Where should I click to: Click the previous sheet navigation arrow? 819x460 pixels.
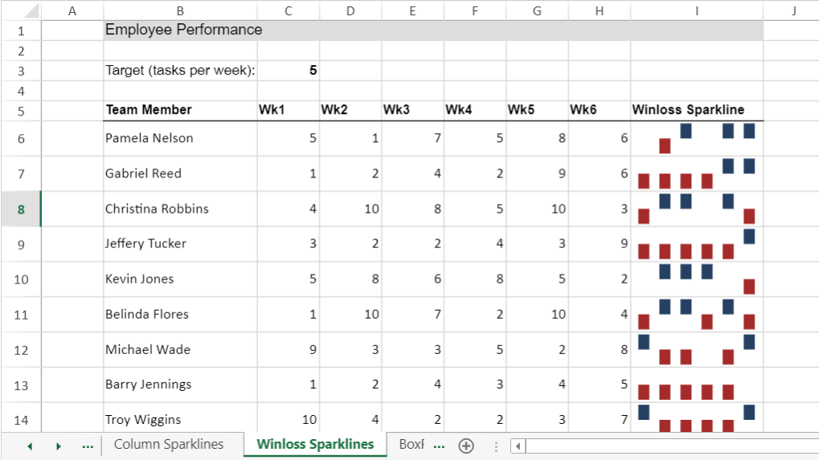[30, 446]
